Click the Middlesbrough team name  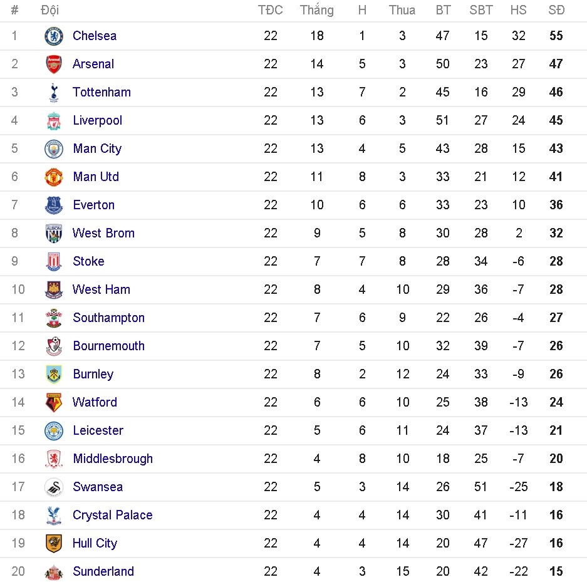[x=113, y=459]
